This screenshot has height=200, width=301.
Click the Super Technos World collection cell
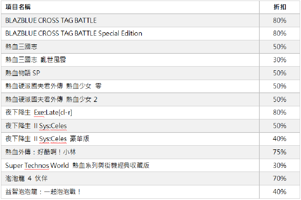(x=77, y=165)
